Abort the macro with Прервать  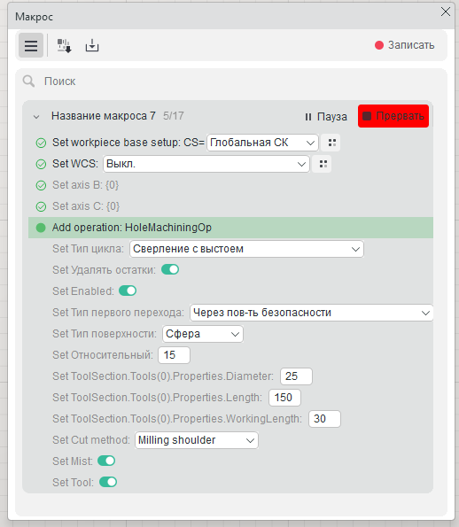click(x=393, y=116)
